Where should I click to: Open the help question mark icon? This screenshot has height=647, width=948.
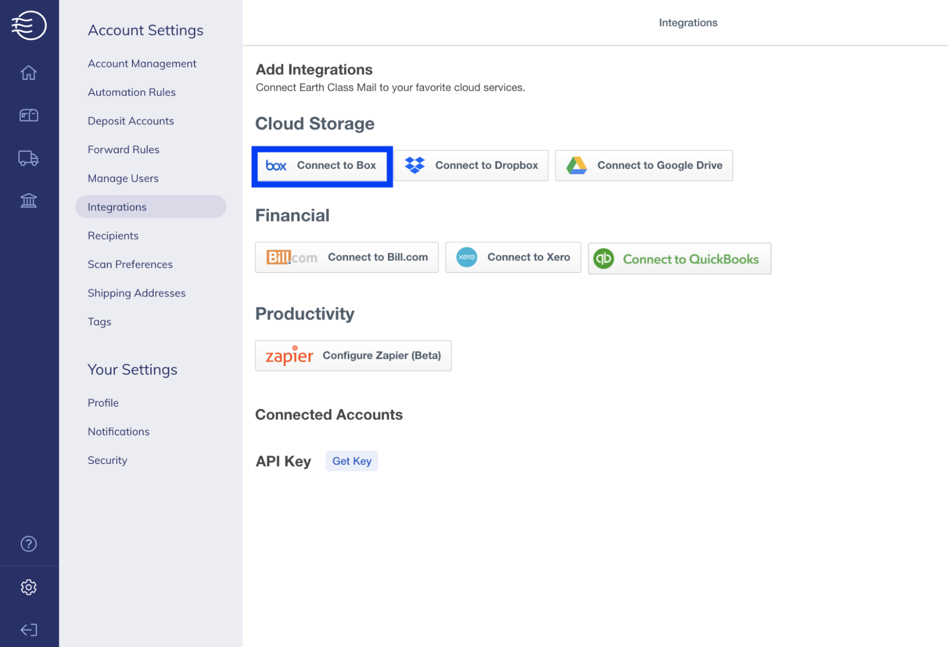point(28,544)
